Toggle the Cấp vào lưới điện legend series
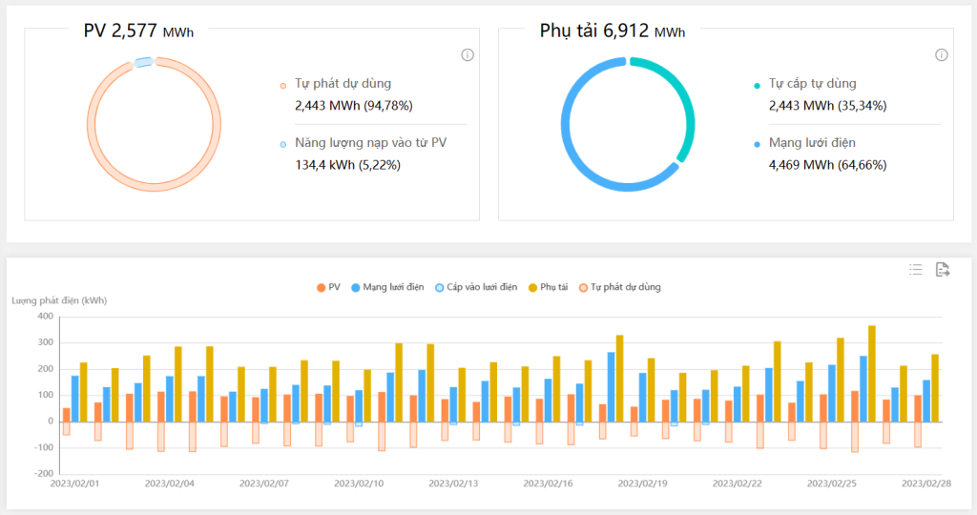Viewport: 977px width, 515px height. click(x=476, y=287)
